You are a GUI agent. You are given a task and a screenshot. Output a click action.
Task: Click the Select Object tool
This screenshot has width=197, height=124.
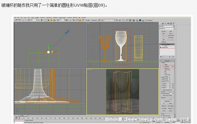pyautogui.click(x=39, y=20)
